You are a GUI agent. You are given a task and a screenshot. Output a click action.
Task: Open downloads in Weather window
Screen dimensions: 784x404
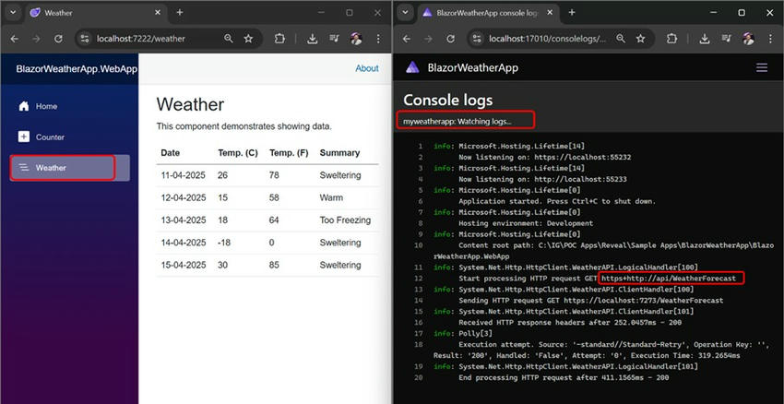(313, 39)
